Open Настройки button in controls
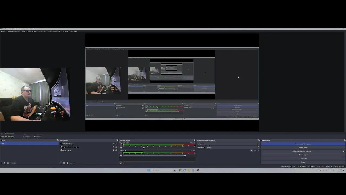The image size is (346, 195). point(303,158)
